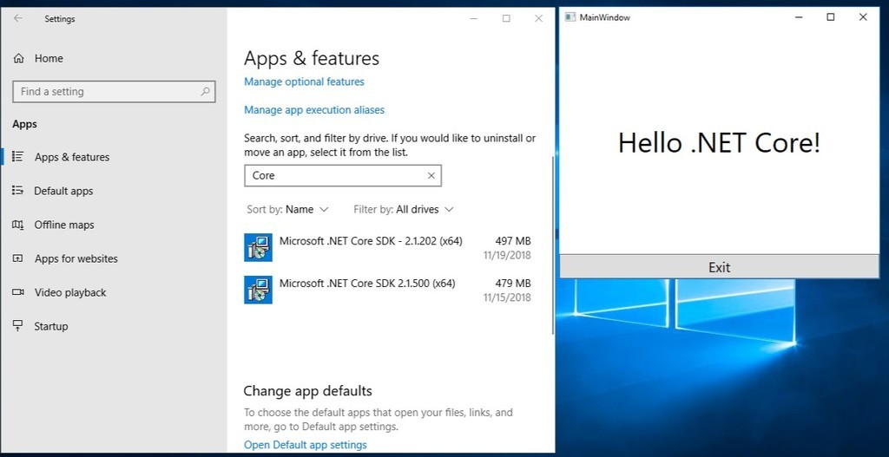This screenshot has width=889, height=457.
Task: Open the Sort by Name dropdown
Action: pos(287,210)
